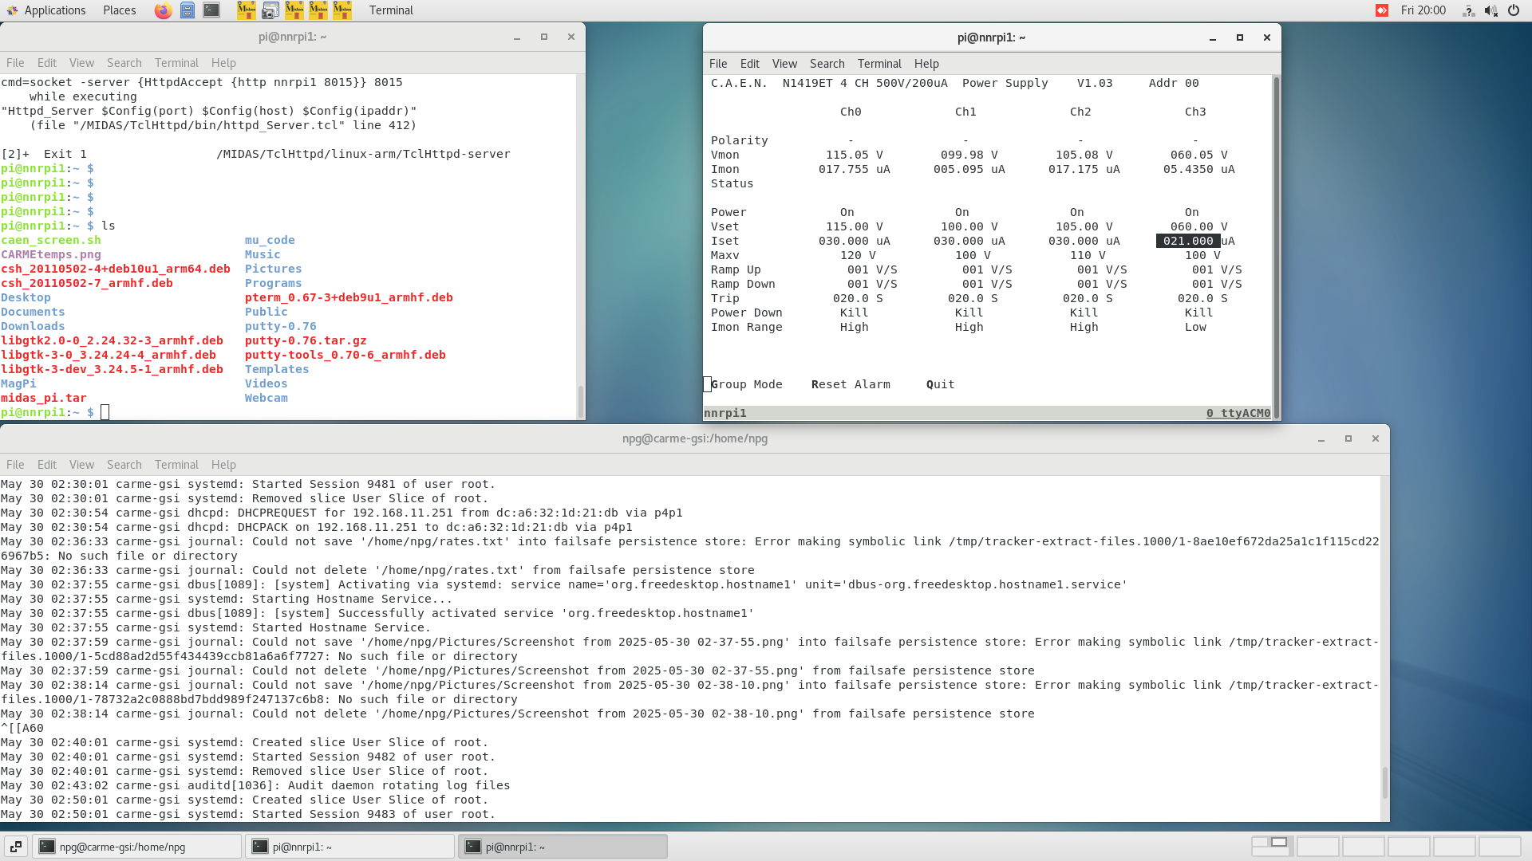
Task: Toggle Ch3 Imon Range from Low to High
Action: point(1194,327)
